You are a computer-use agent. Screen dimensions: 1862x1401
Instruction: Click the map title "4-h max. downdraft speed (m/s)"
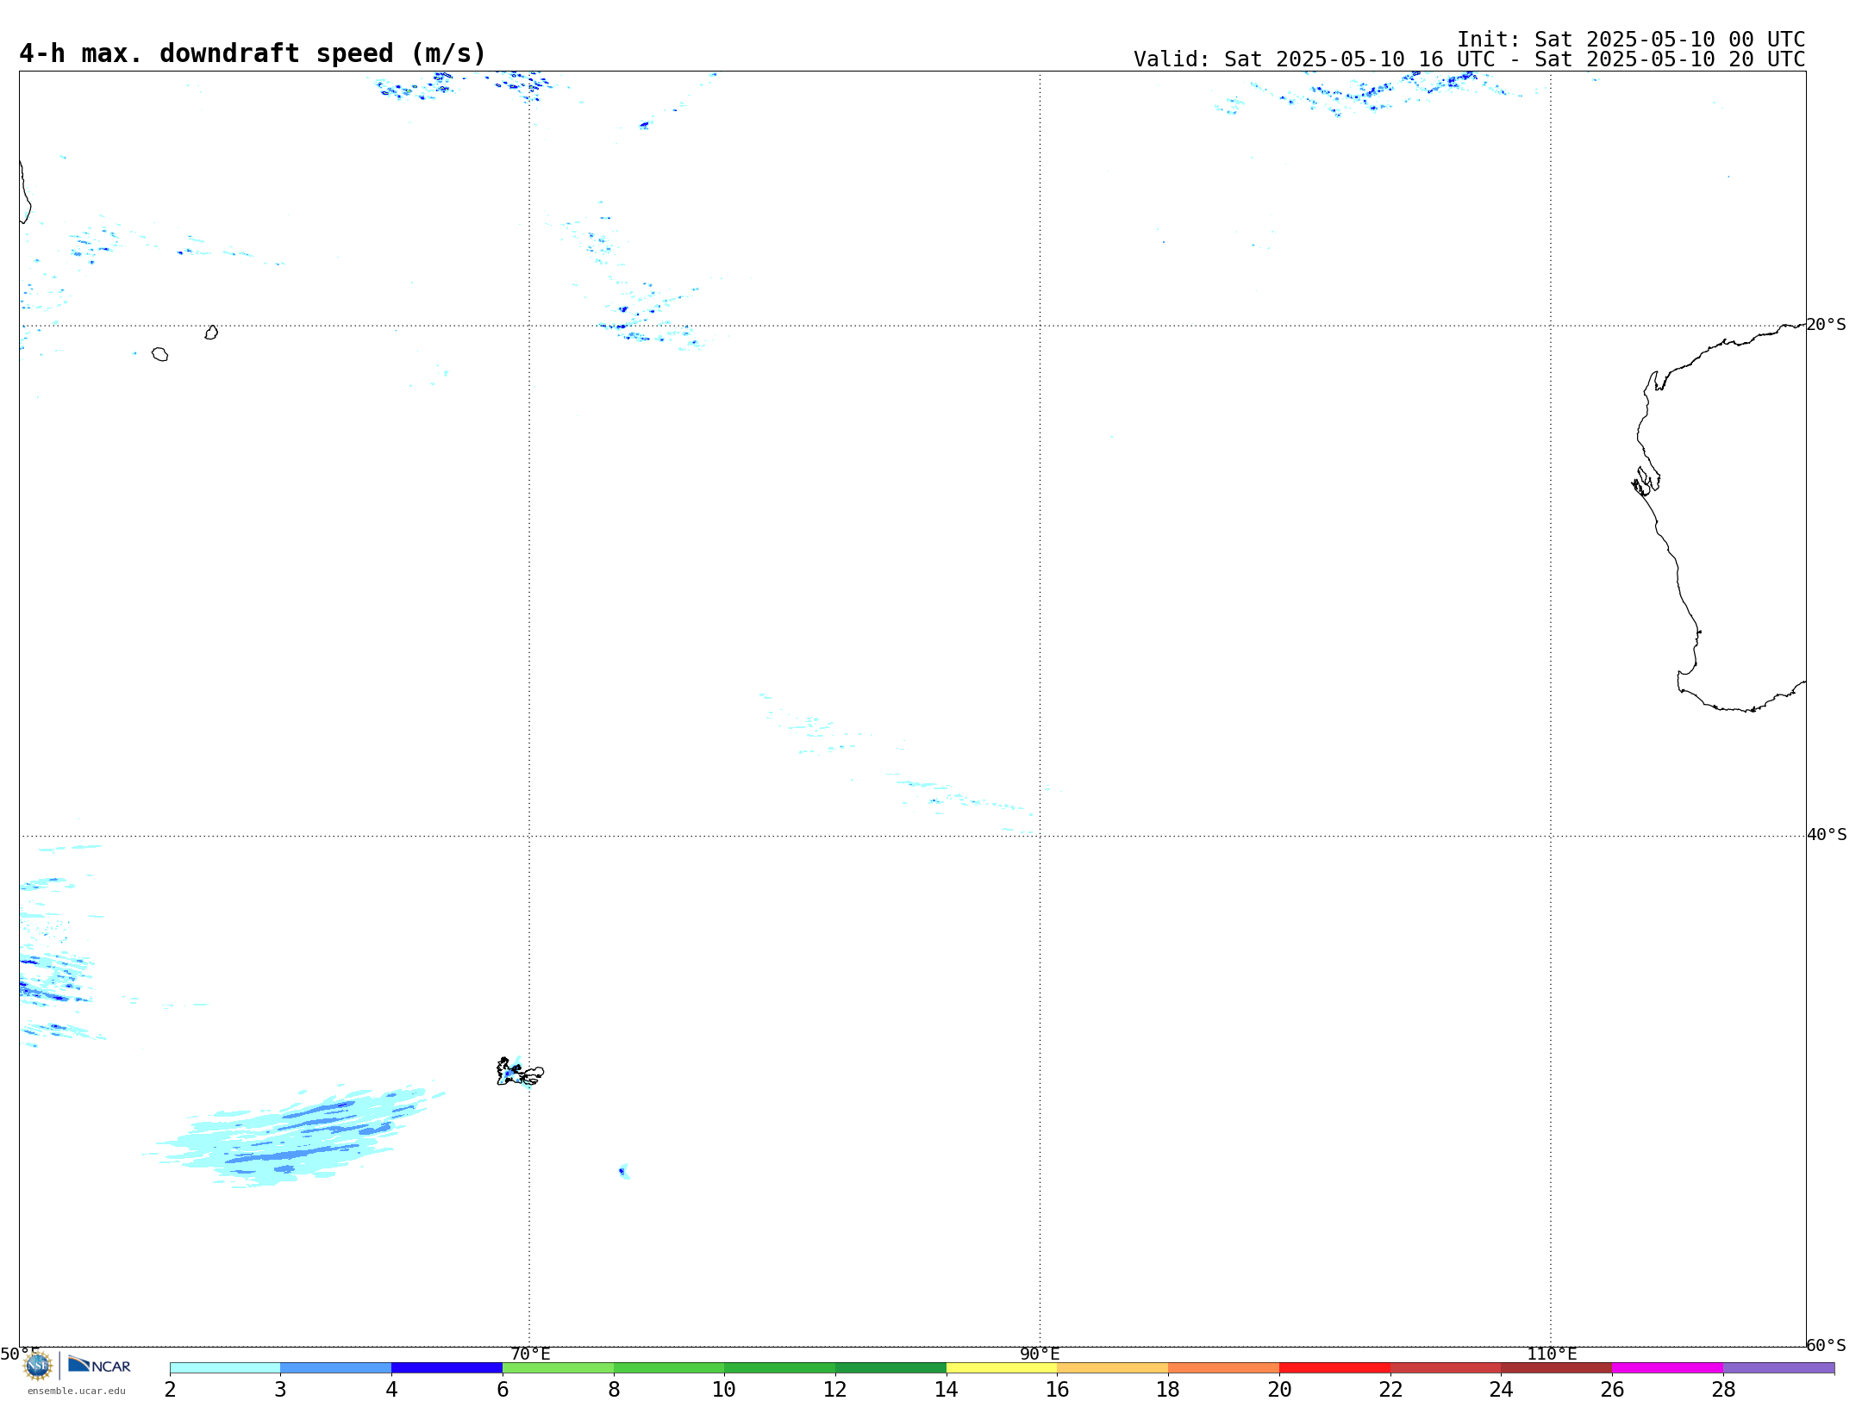[253, 53]
